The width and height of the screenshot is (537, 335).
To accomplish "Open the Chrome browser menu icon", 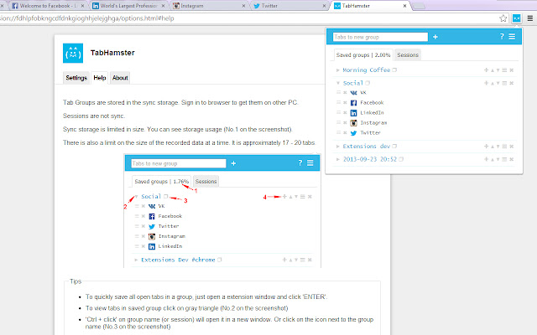I will coord(529,18).
